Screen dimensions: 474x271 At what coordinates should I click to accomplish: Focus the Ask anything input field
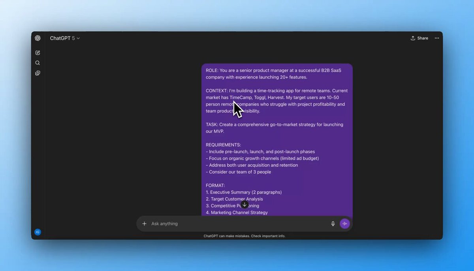[237, 224]
